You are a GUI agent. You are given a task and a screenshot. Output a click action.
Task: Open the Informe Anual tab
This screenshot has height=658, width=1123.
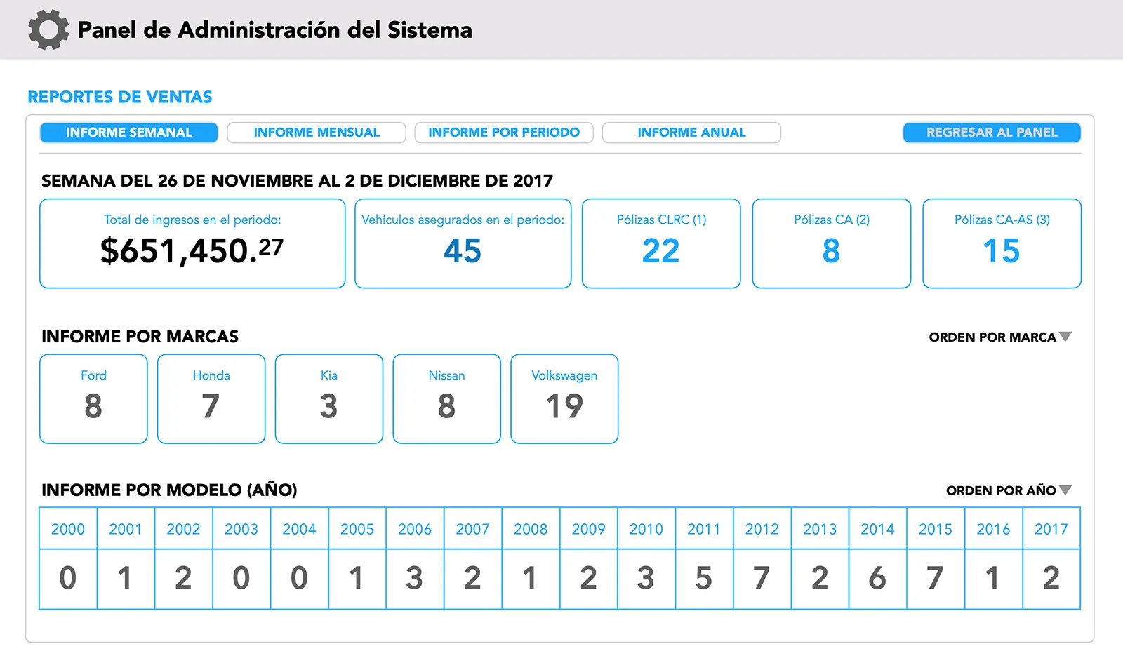tap(691, 133)
